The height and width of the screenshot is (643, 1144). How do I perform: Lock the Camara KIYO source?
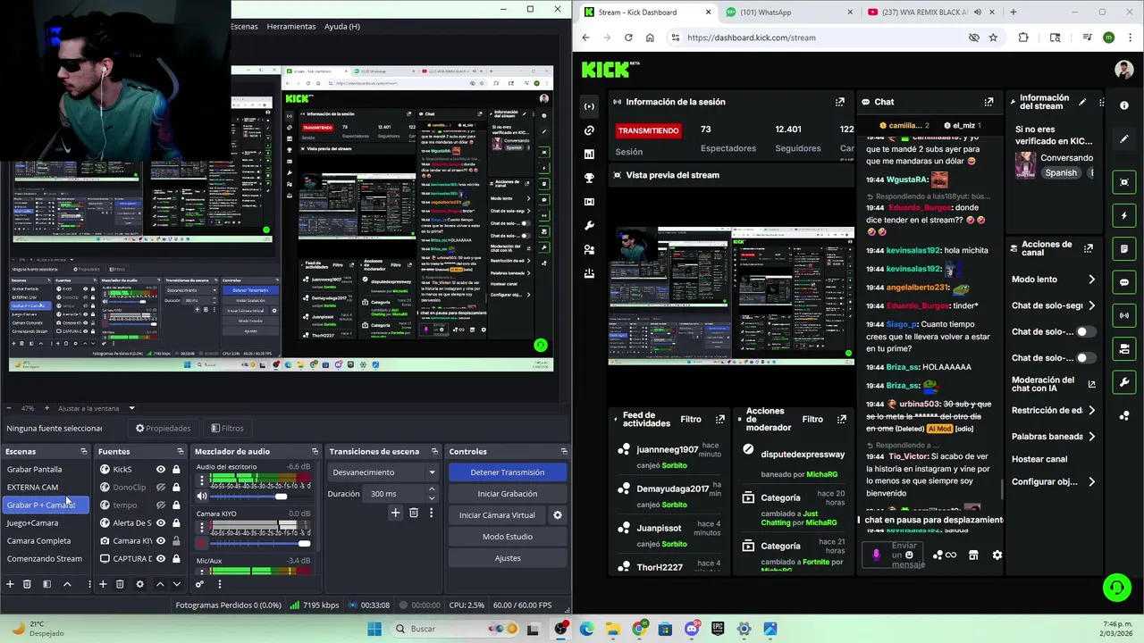176,540
